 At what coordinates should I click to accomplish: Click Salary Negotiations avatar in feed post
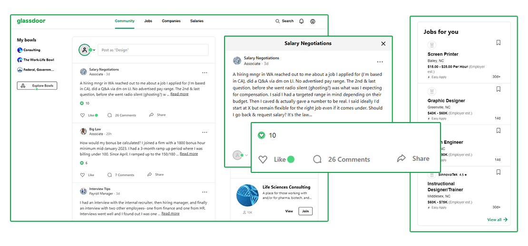[x=83, y=72]
